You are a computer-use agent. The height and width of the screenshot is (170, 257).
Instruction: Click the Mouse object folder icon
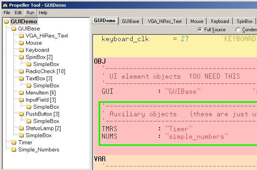[x=21, y=43]
